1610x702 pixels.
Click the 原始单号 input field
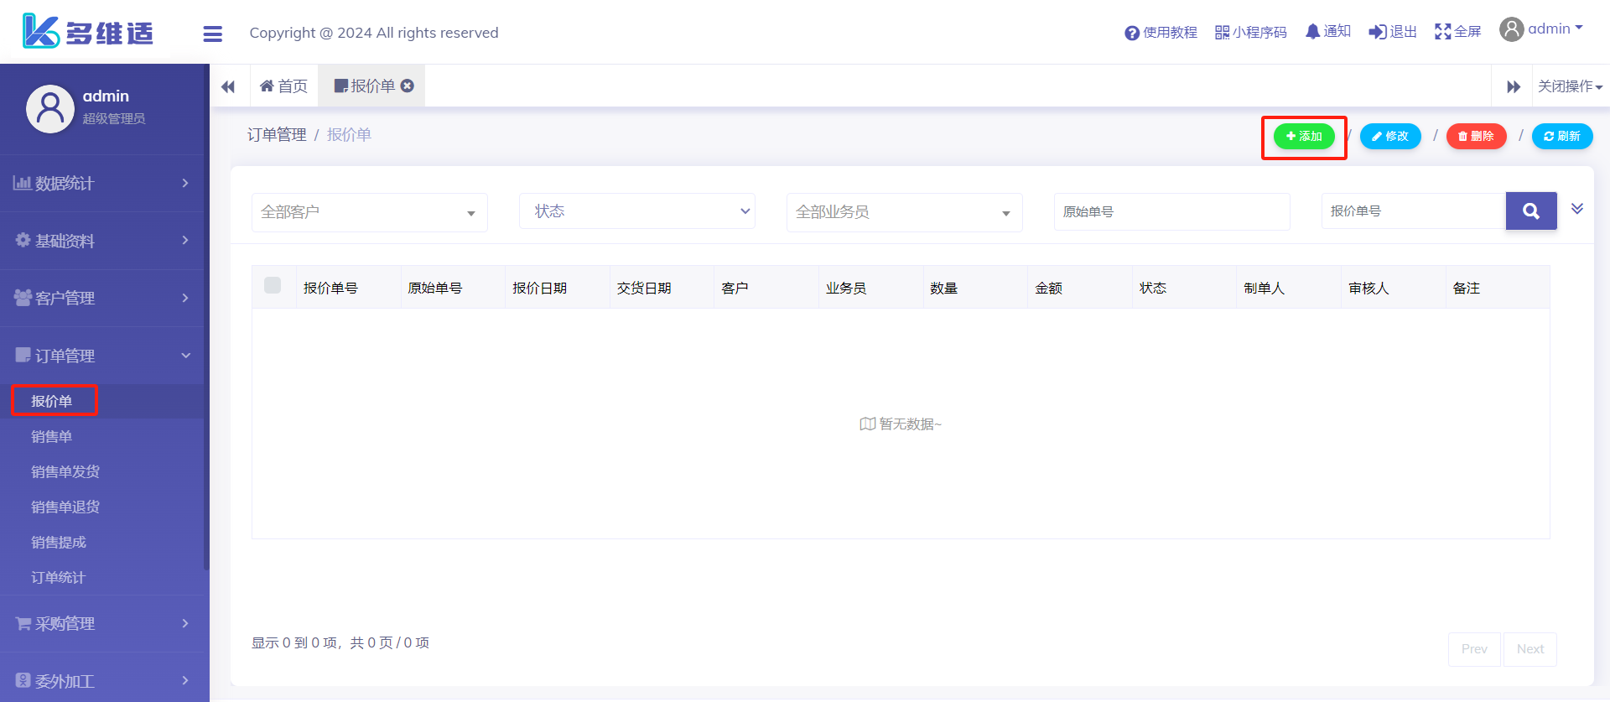(x=1171, y=211)
